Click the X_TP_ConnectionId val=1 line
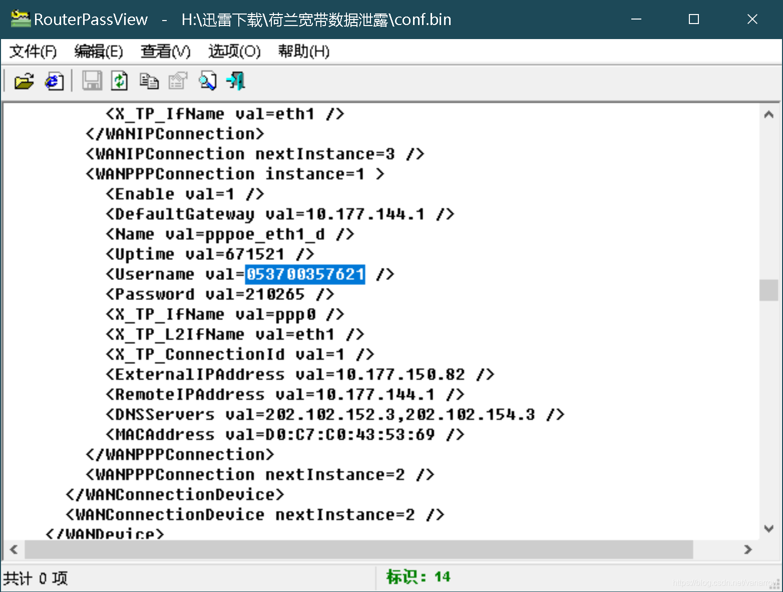Image resolution: width=783 pixels, height=592 pixels. pos(240,355)
